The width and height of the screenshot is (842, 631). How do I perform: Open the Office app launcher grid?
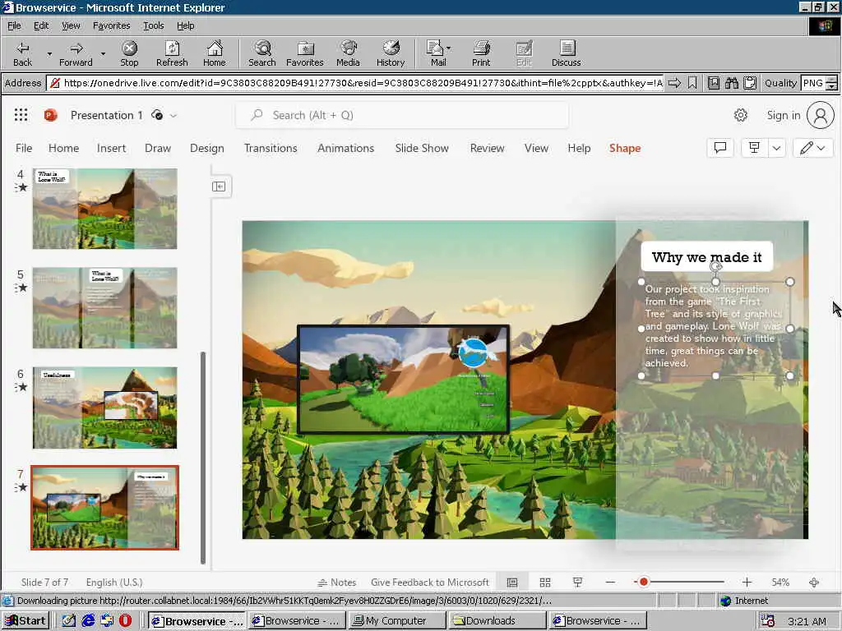click(x=21, y=115)
